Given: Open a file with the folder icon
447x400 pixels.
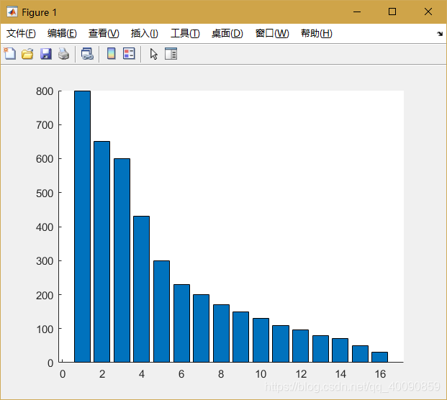Looking at the screenshot, I should pos(27,53).
